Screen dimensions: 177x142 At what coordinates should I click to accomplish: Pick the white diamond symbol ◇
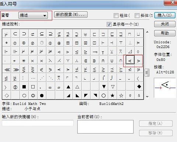pyautogui.click(x=7, y=95)
